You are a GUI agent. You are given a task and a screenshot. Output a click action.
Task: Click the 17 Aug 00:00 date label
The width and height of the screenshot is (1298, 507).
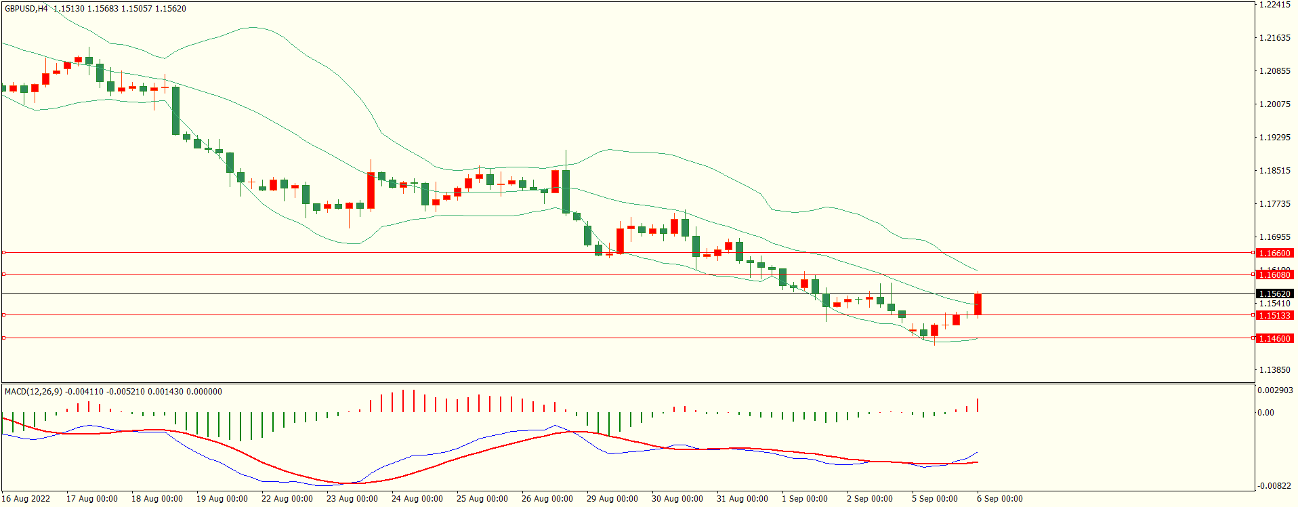click(x=92, y=499)
